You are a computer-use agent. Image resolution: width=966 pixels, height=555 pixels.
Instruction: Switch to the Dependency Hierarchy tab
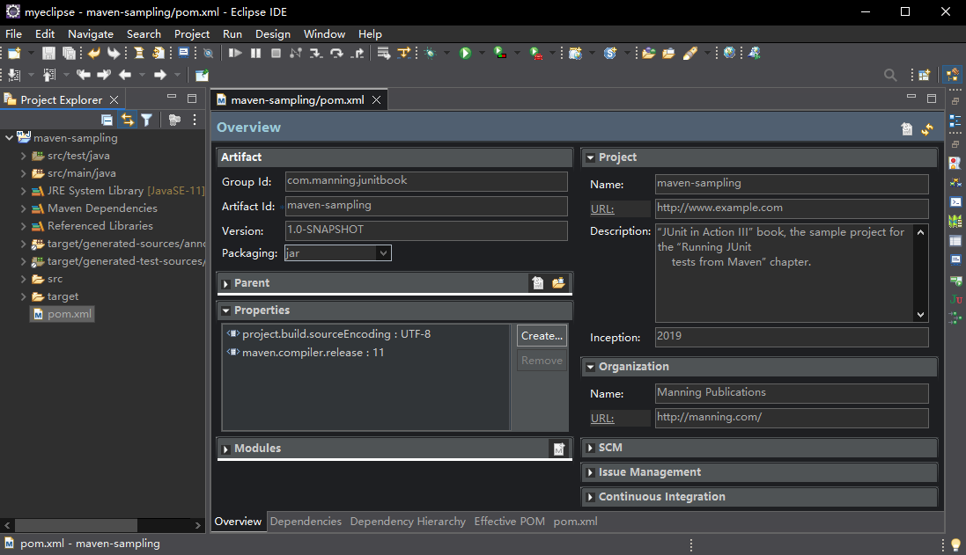[x=408, y=522]
